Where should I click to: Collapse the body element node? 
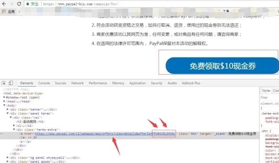click(4, 106)
